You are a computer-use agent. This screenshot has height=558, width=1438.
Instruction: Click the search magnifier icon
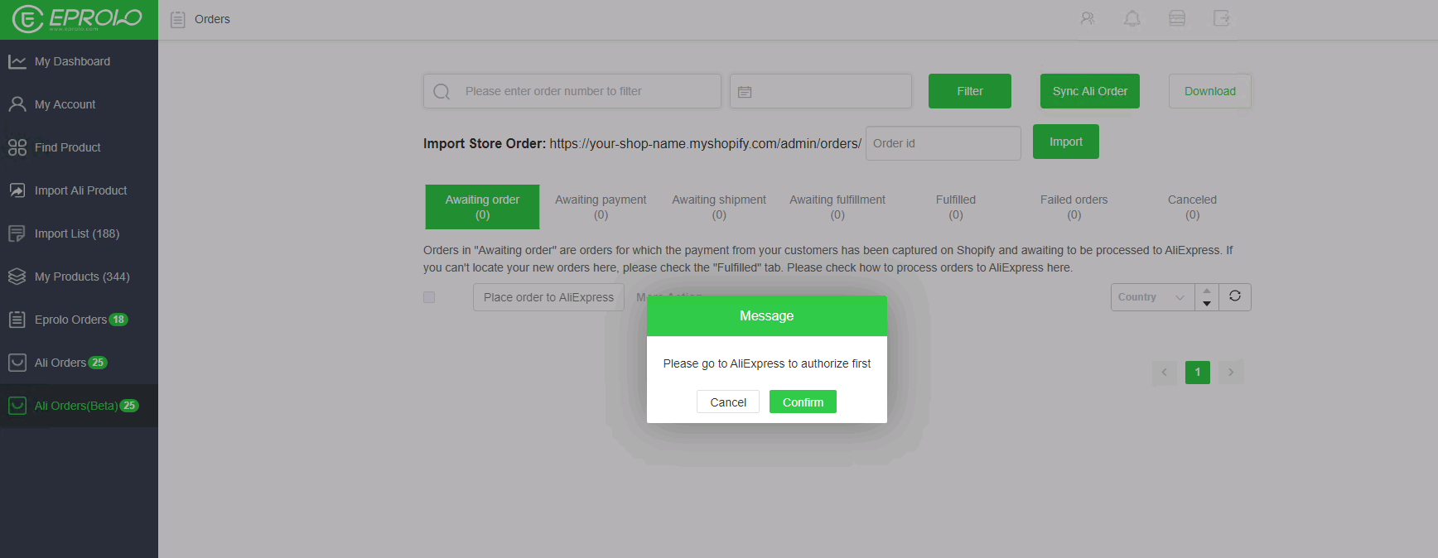[442, 91]
